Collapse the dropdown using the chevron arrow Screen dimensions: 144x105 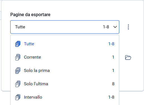coord(115,27)
